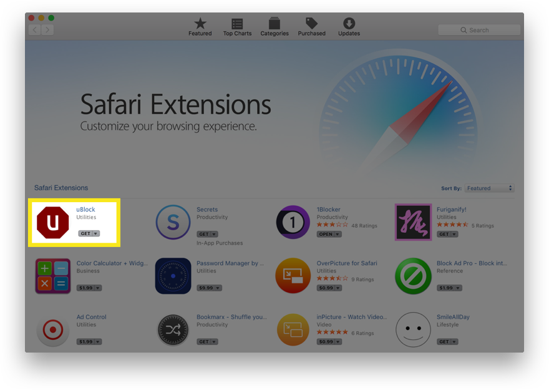Image resolution: width=549 pixels, height=390 pixels.
Task: Open the Sort By Featured dropdown
Action: [x=489, y=188]
